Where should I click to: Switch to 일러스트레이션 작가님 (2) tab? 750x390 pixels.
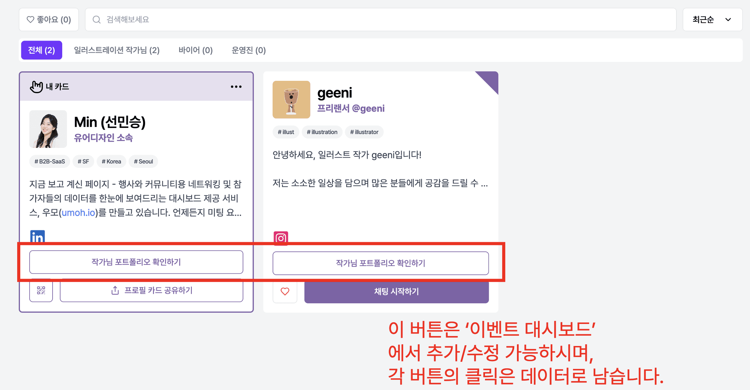pos(117,50)
